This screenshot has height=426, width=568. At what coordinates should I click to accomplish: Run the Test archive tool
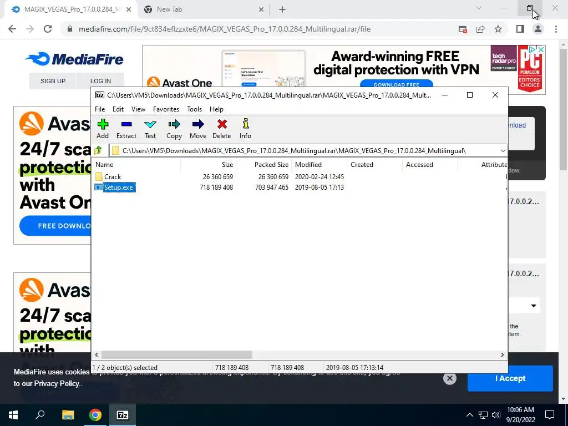(150, 129)
